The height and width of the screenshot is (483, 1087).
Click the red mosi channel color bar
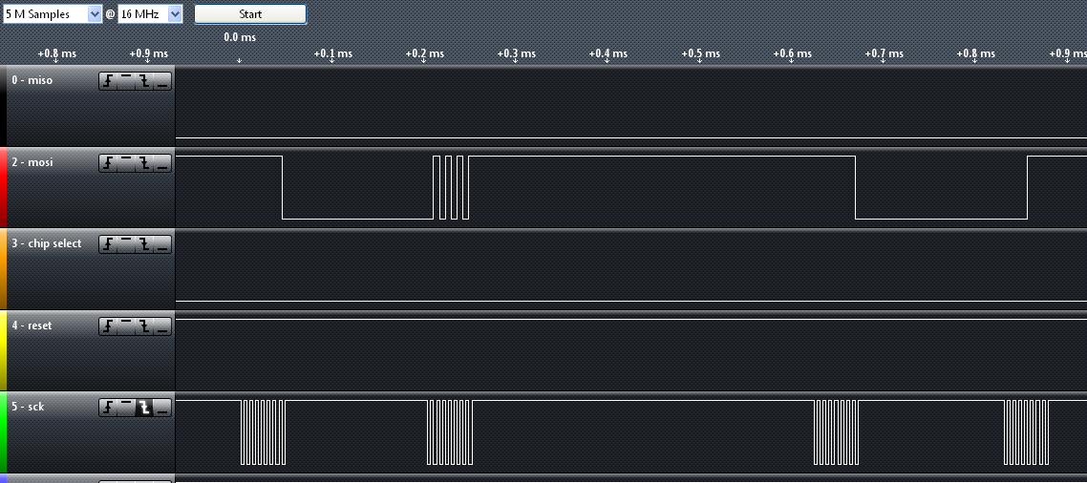4,187
